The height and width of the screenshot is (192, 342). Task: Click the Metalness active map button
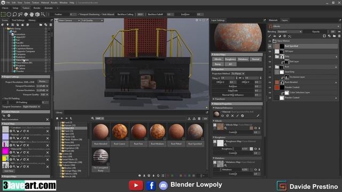(x=243, y=59)
